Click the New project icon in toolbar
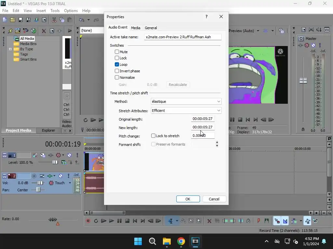 [5, 20]
